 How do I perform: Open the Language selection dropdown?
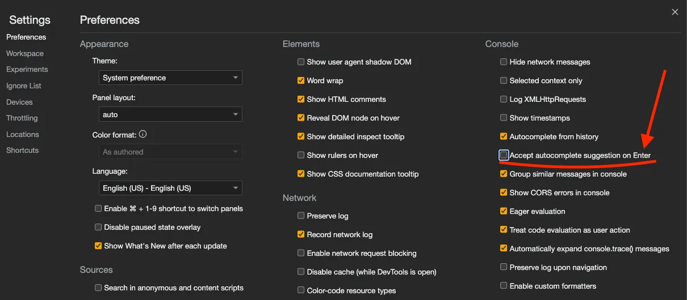(x=170, y=188)
